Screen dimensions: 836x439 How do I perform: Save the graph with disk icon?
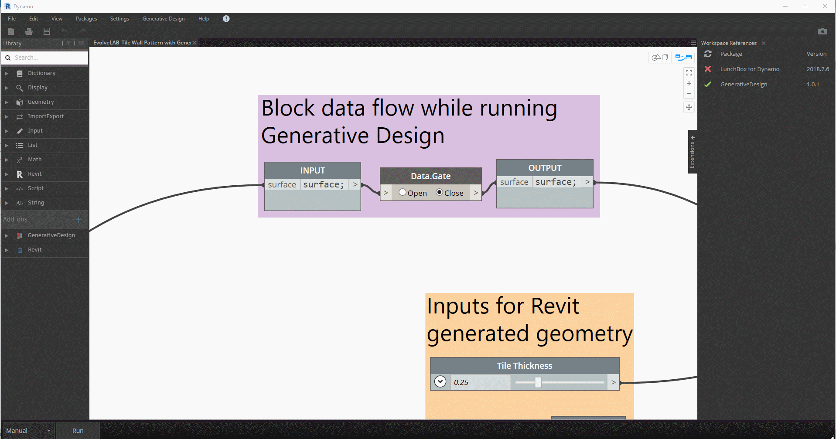[47, 31]
